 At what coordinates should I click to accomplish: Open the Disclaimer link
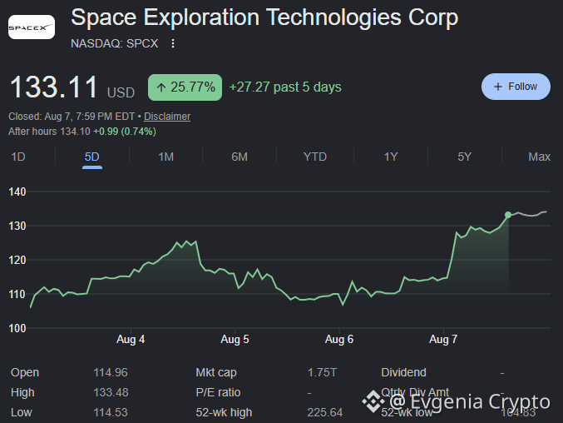tap(167, 117)
